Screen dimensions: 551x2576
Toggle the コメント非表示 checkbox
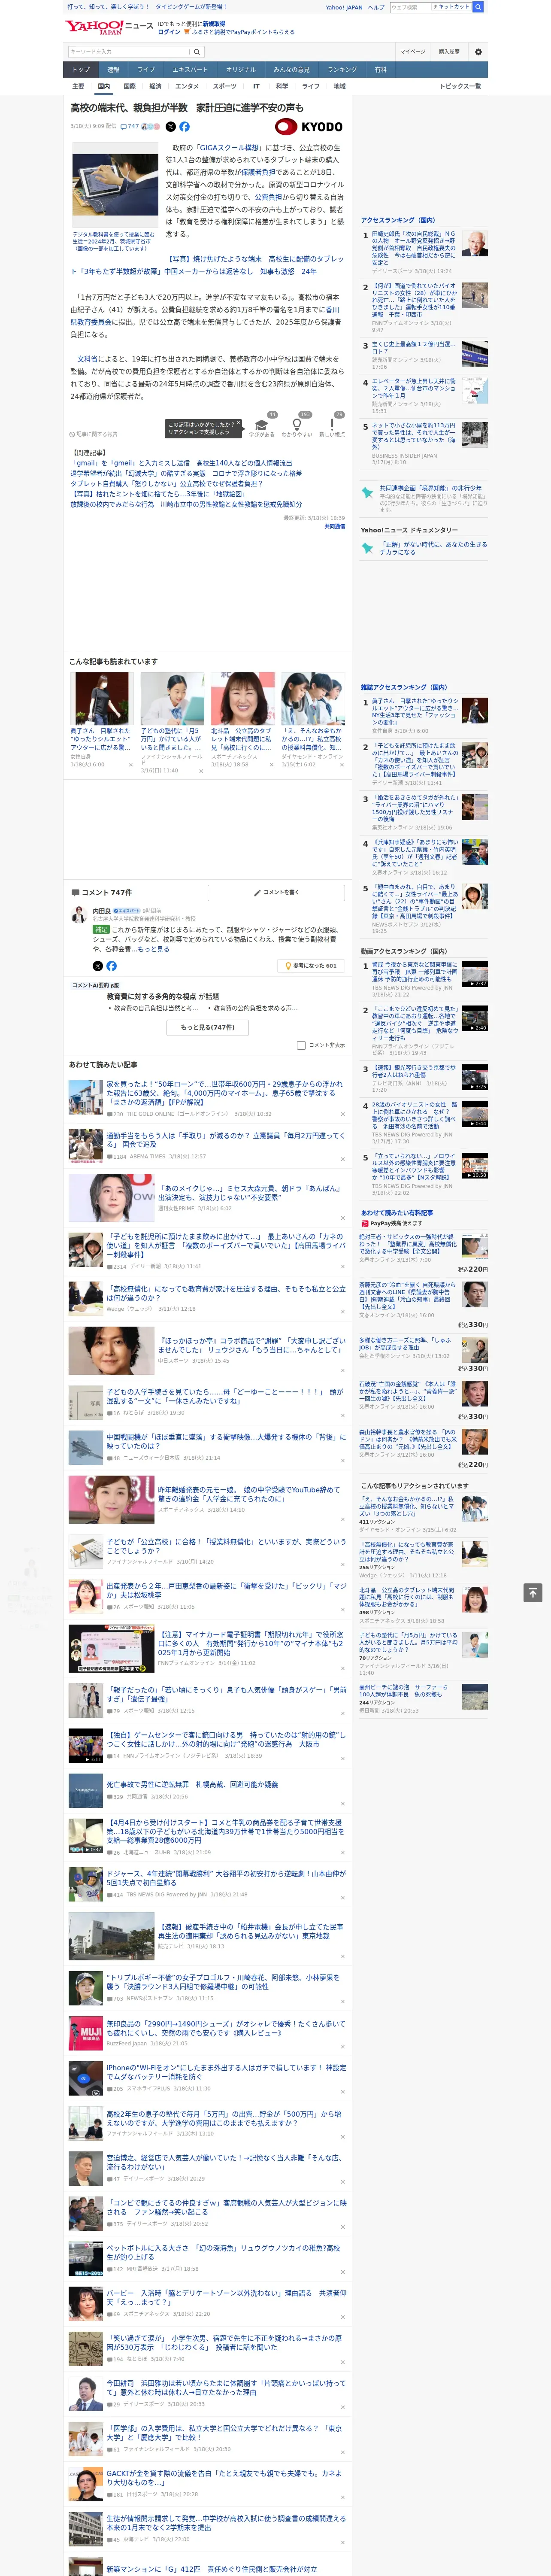tap(301, 1045)
